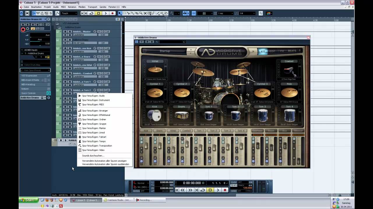Switch to FX tab in Addictive Drums
This screenshot has width=373, height=209.
click(282, 51)
